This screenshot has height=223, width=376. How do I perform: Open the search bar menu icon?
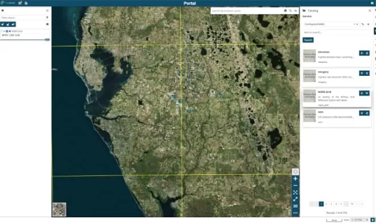(x=295, y=11)
